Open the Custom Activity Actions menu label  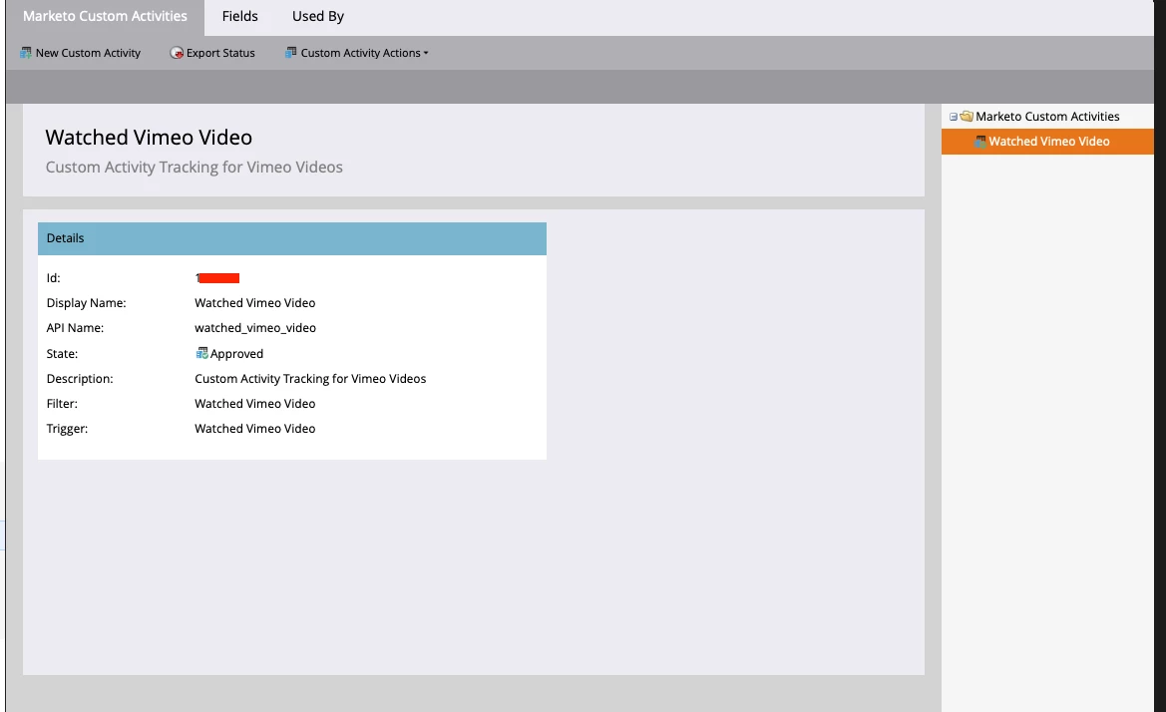pos(360,53)
